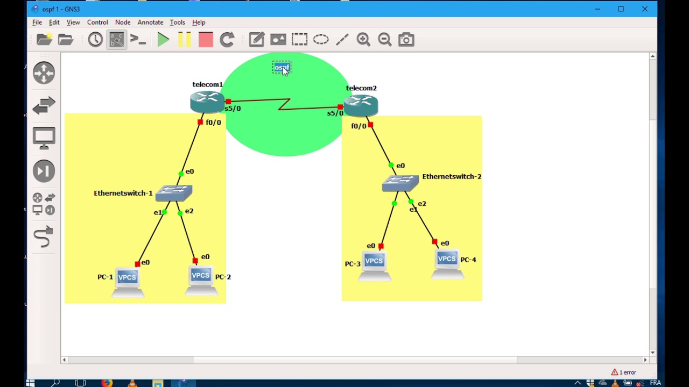This screenshot has width=689, height=387.
Task: Browse routers in the device sidebar
Action: (44, 73)
